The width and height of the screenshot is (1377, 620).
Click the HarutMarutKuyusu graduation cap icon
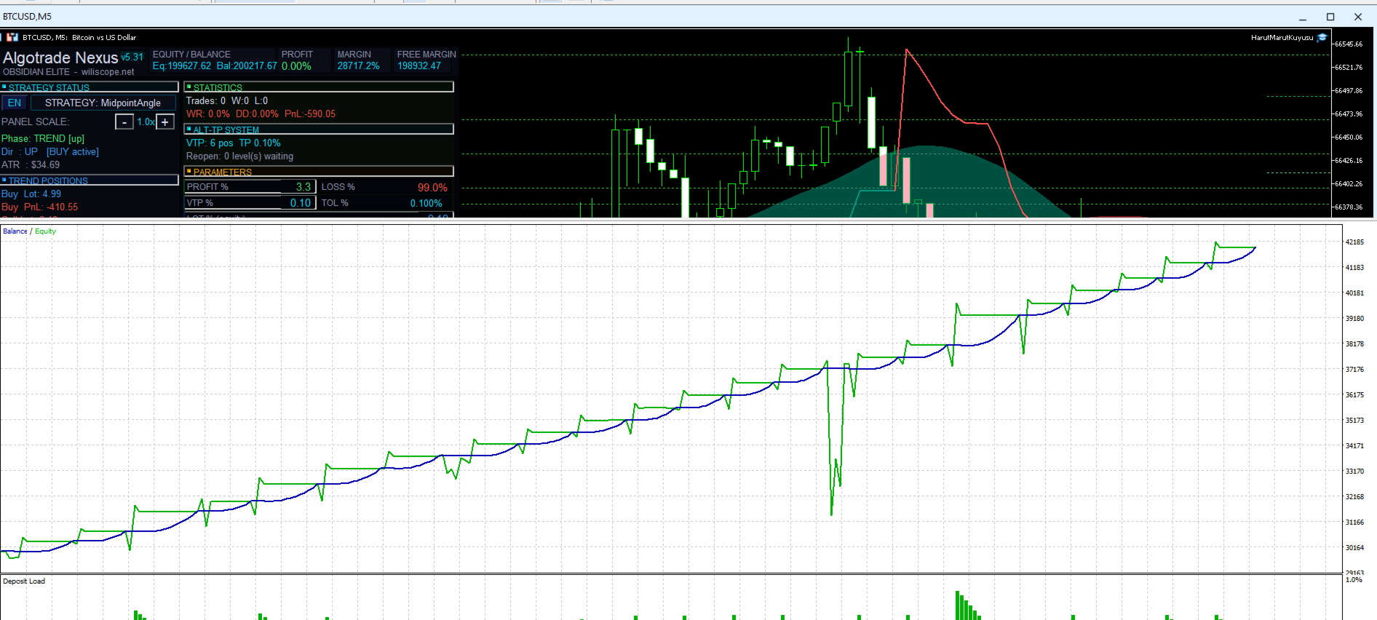pyautogui.click(x=1322, y=37)
